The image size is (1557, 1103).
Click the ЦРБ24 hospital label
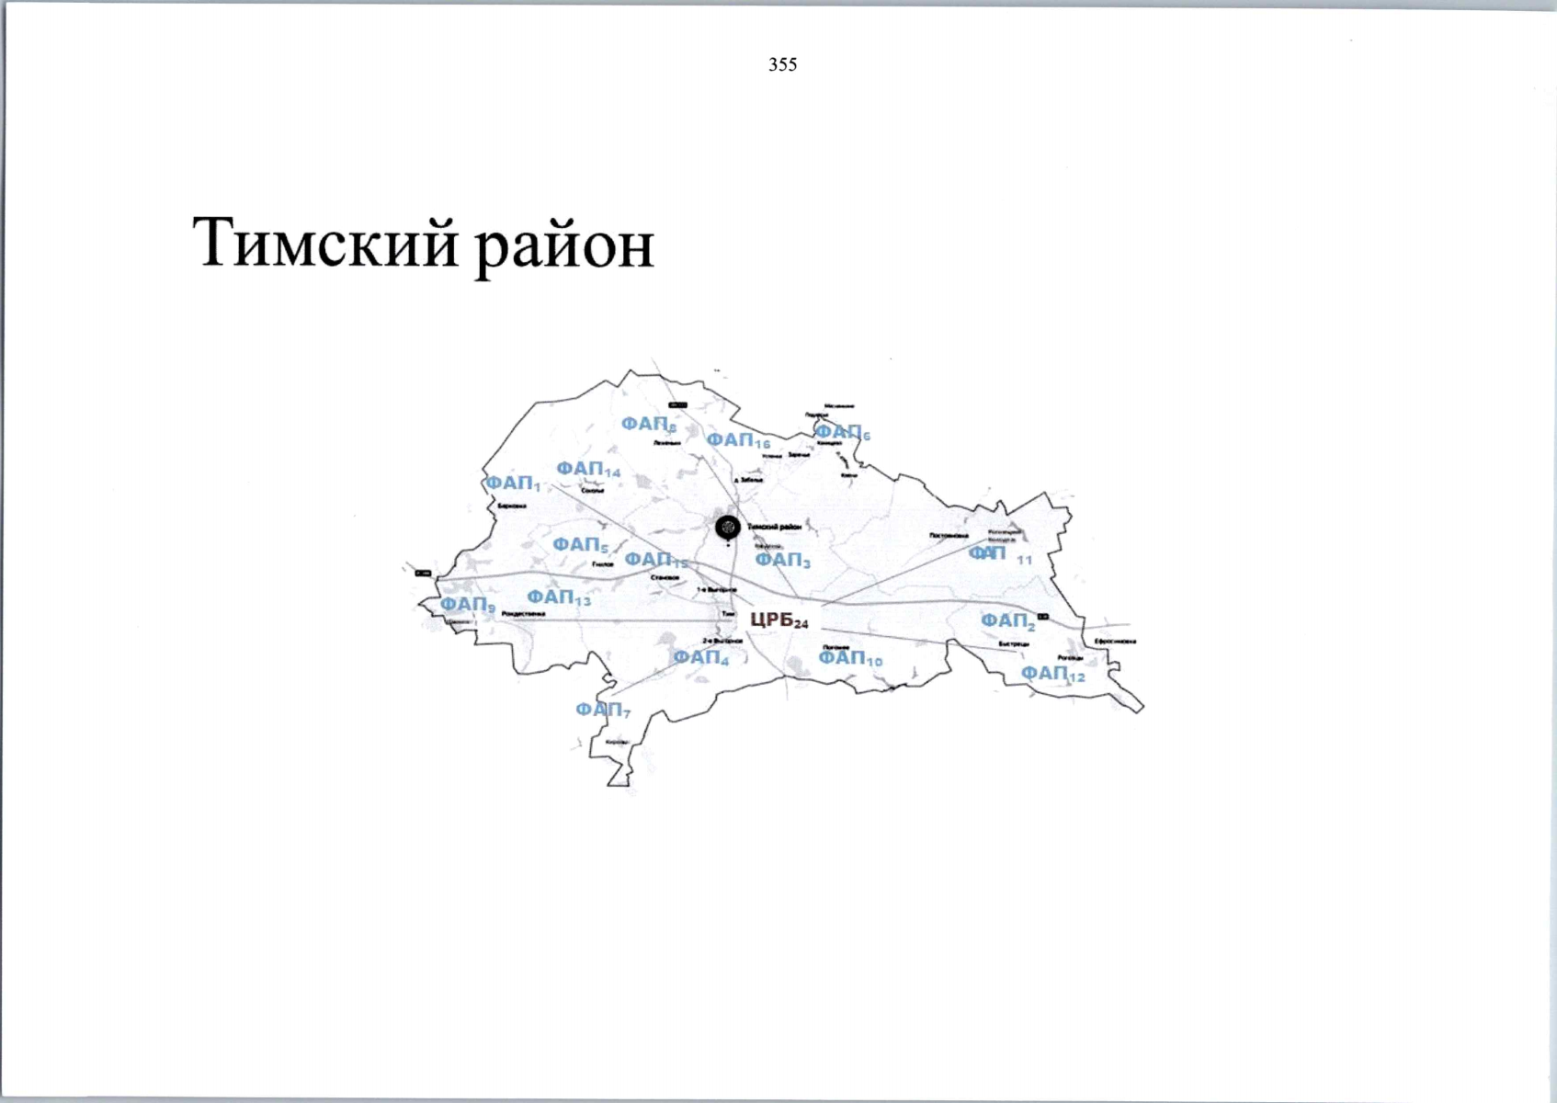779,621
